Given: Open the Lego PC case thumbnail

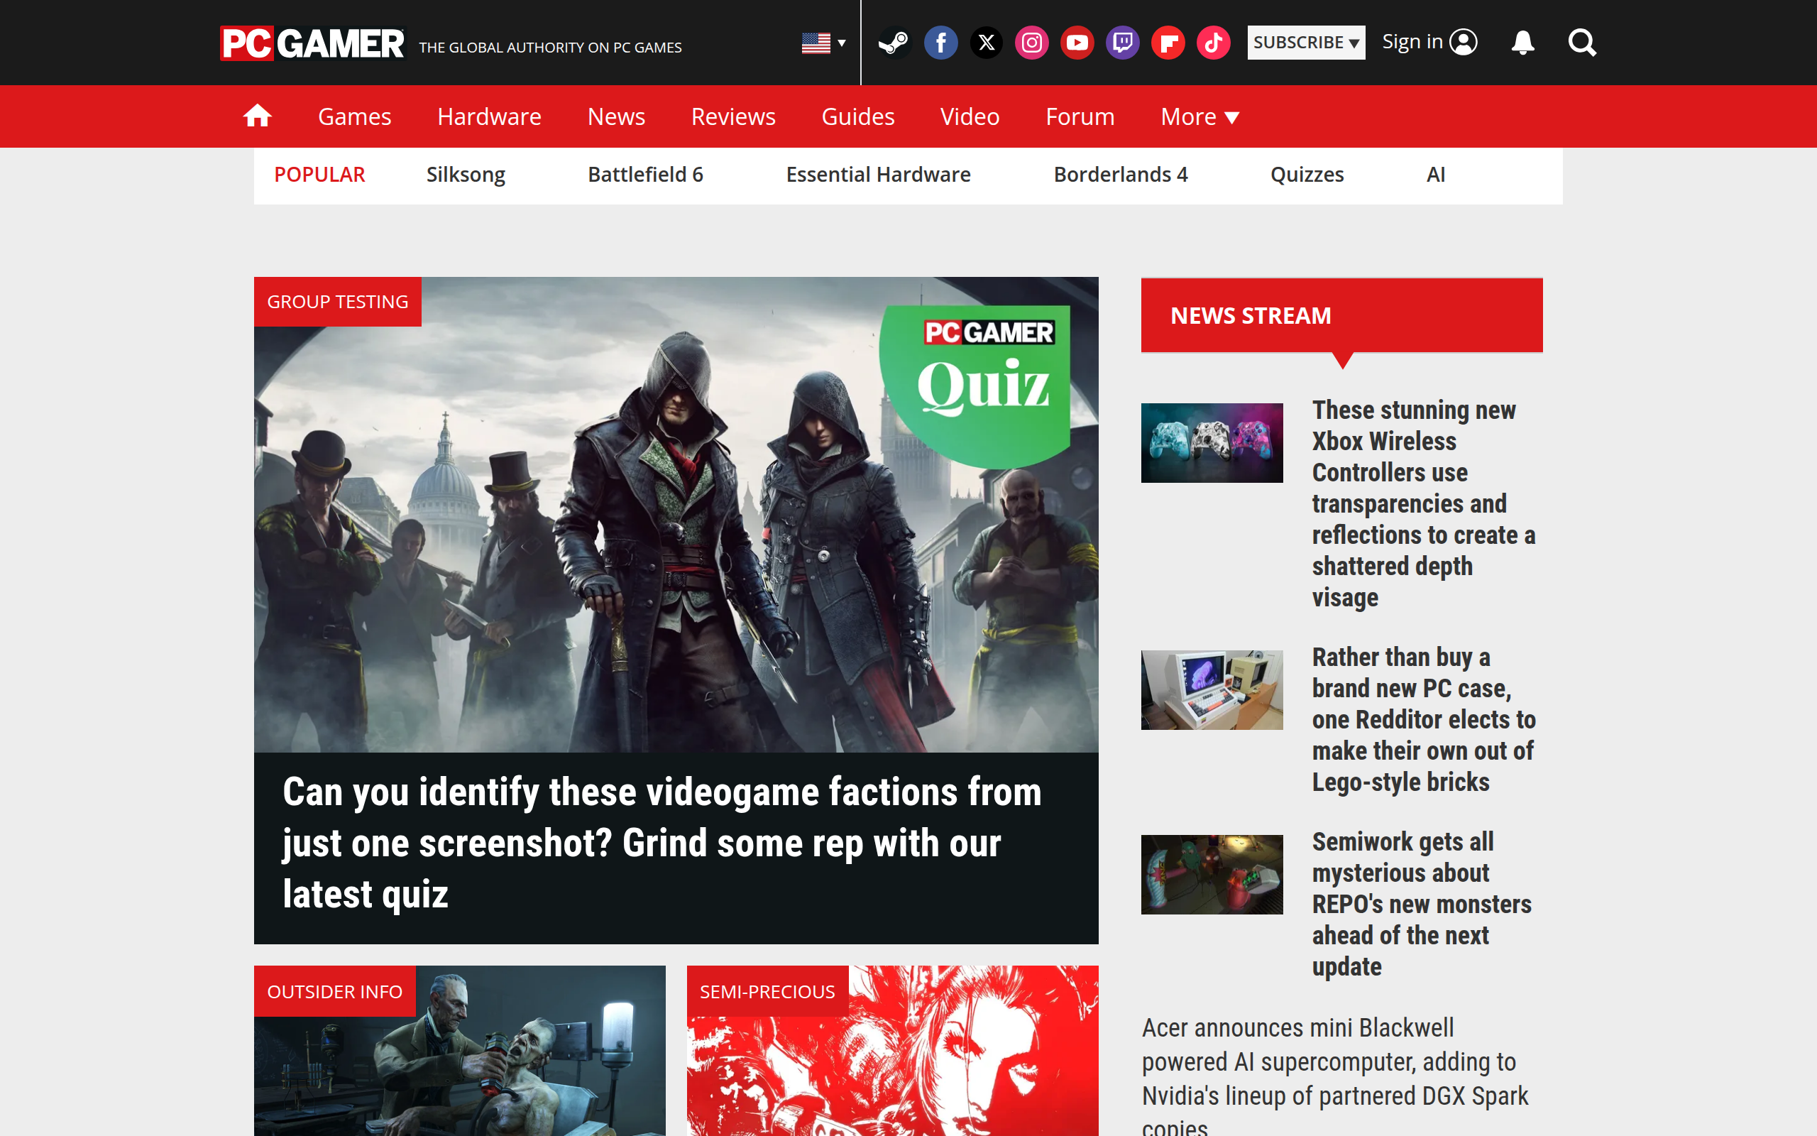Looking at the screenshot, I should pyautogui.click(x=1212, y=689).
